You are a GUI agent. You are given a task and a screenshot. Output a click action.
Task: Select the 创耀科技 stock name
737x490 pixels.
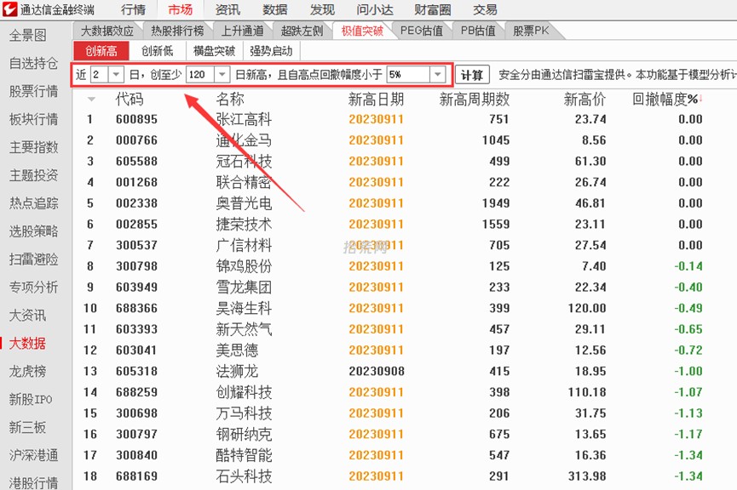click(x=244, y=392)
